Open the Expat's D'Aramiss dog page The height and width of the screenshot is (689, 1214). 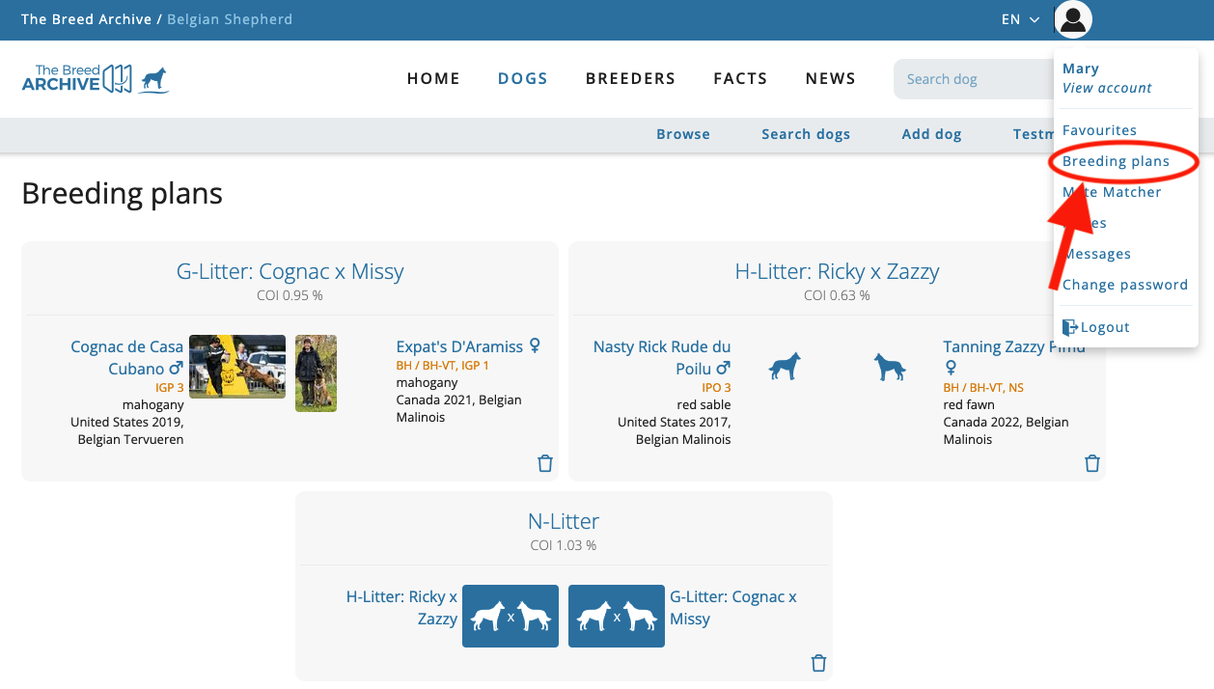click(461, 345)
